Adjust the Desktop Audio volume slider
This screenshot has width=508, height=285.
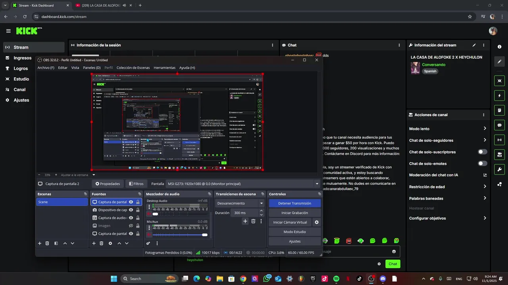pyautogui.click(x=180, y=214)
